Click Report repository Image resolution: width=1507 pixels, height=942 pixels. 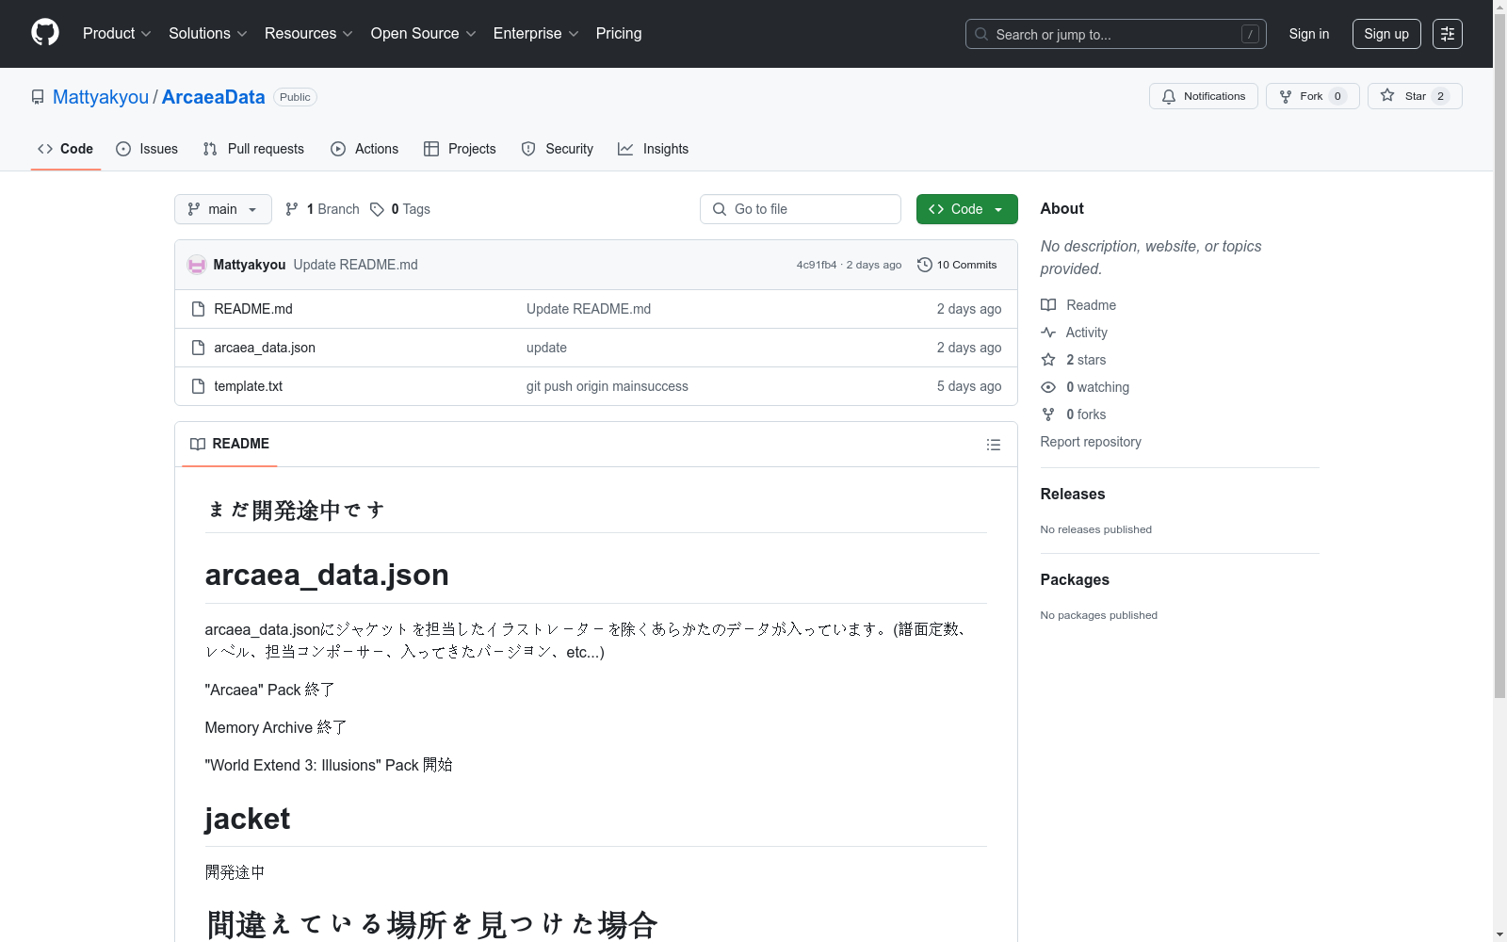point(1091,442)
